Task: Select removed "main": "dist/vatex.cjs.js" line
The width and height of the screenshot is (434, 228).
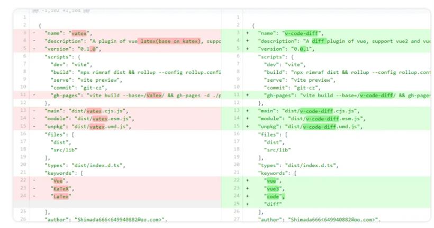Action: [117, 111]
